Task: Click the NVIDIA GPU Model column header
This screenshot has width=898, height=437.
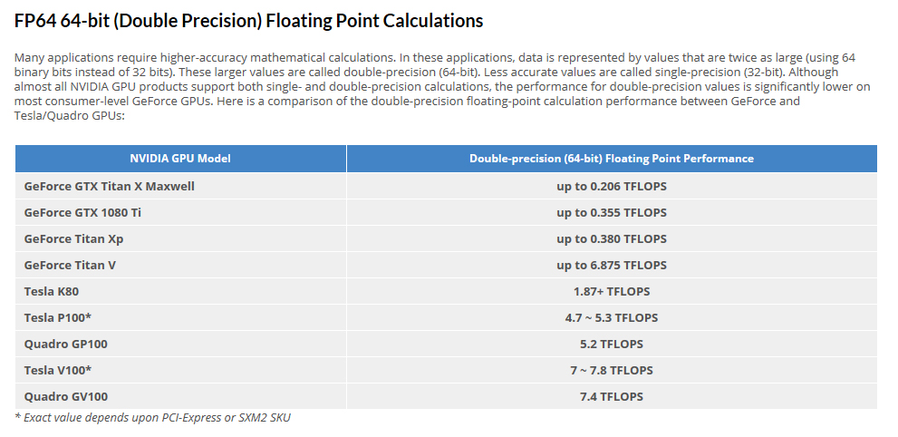Action: coord(180,159)
